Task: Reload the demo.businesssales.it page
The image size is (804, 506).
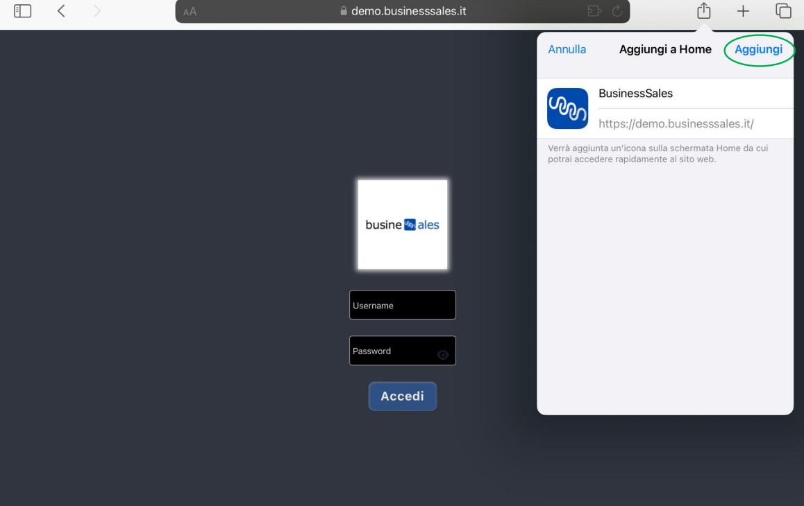Action: 618,10
